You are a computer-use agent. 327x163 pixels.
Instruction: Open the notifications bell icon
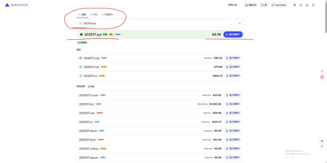pos(301,5)
